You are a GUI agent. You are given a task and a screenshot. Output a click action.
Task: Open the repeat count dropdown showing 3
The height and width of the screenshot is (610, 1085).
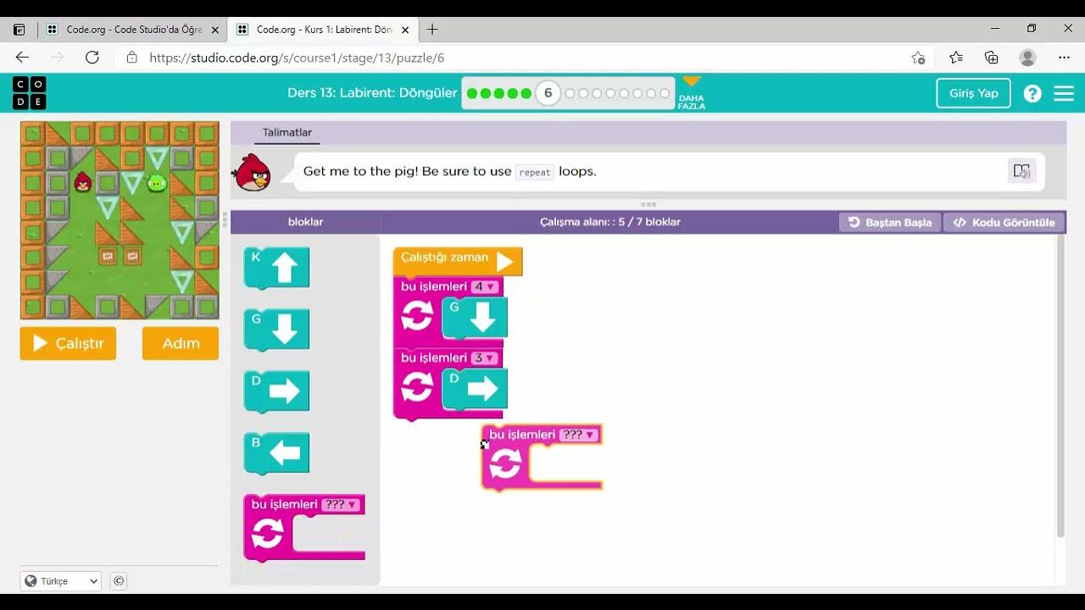pyautogui.click(x=485, y=358)
